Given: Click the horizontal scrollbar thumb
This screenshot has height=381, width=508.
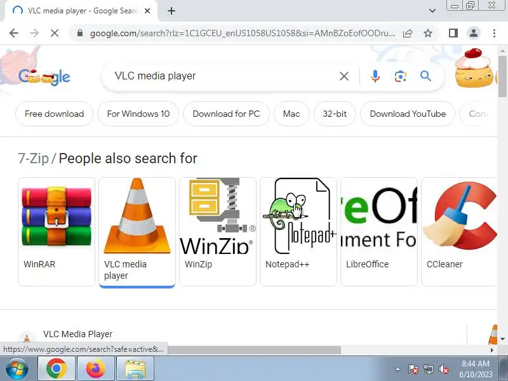Looking at the screenshot, I should click(x=255, y=350).
